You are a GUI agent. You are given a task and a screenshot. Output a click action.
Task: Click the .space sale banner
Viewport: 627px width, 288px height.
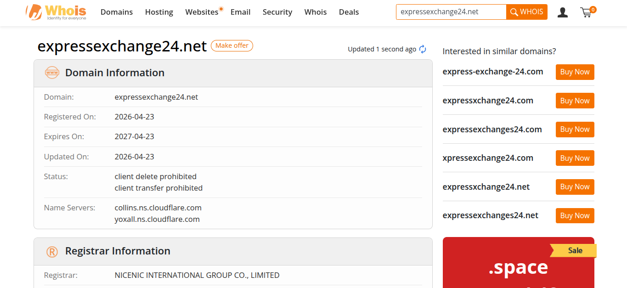(518, 263)
